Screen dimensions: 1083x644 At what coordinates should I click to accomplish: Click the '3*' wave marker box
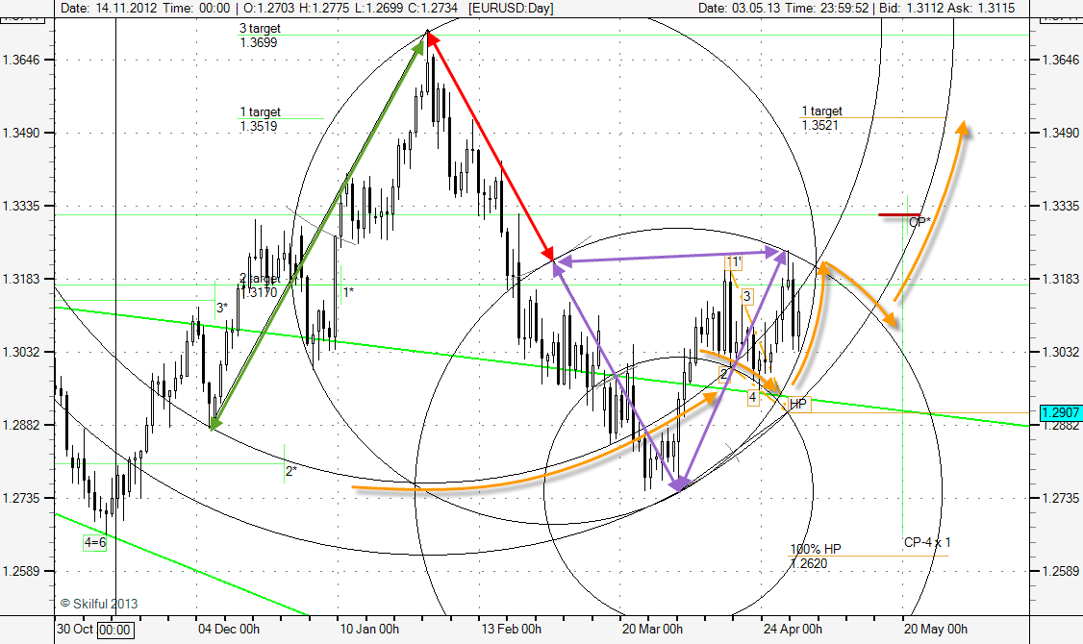click(x=222, y=308)
